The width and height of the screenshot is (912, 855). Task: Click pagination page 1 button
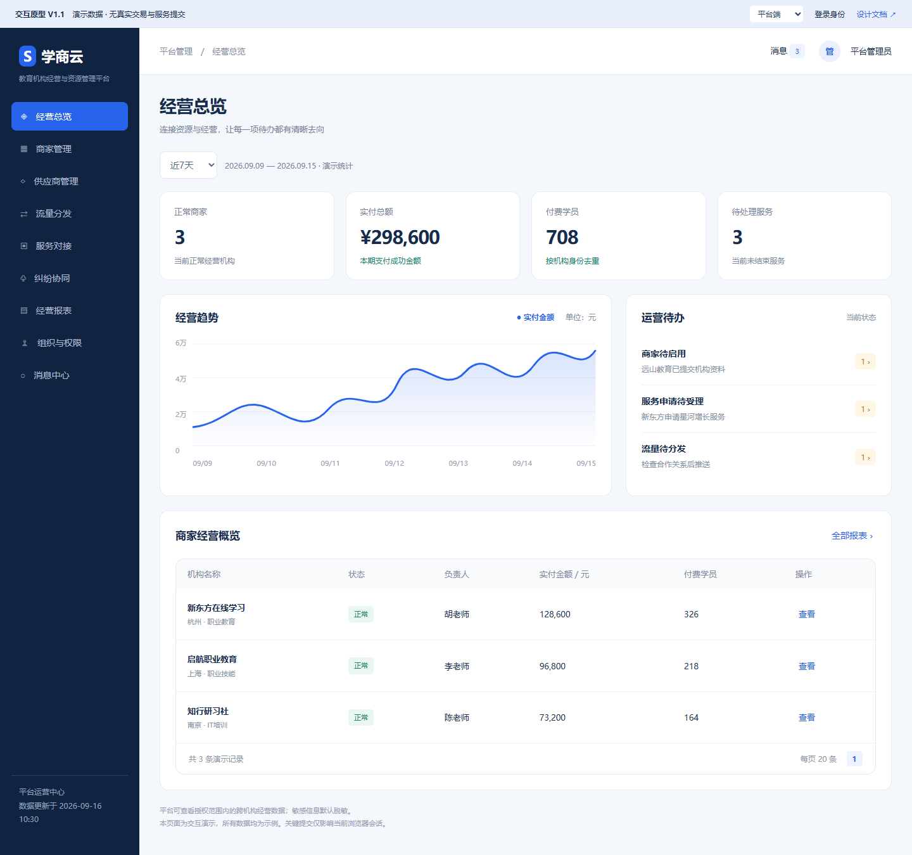[854, 759]
